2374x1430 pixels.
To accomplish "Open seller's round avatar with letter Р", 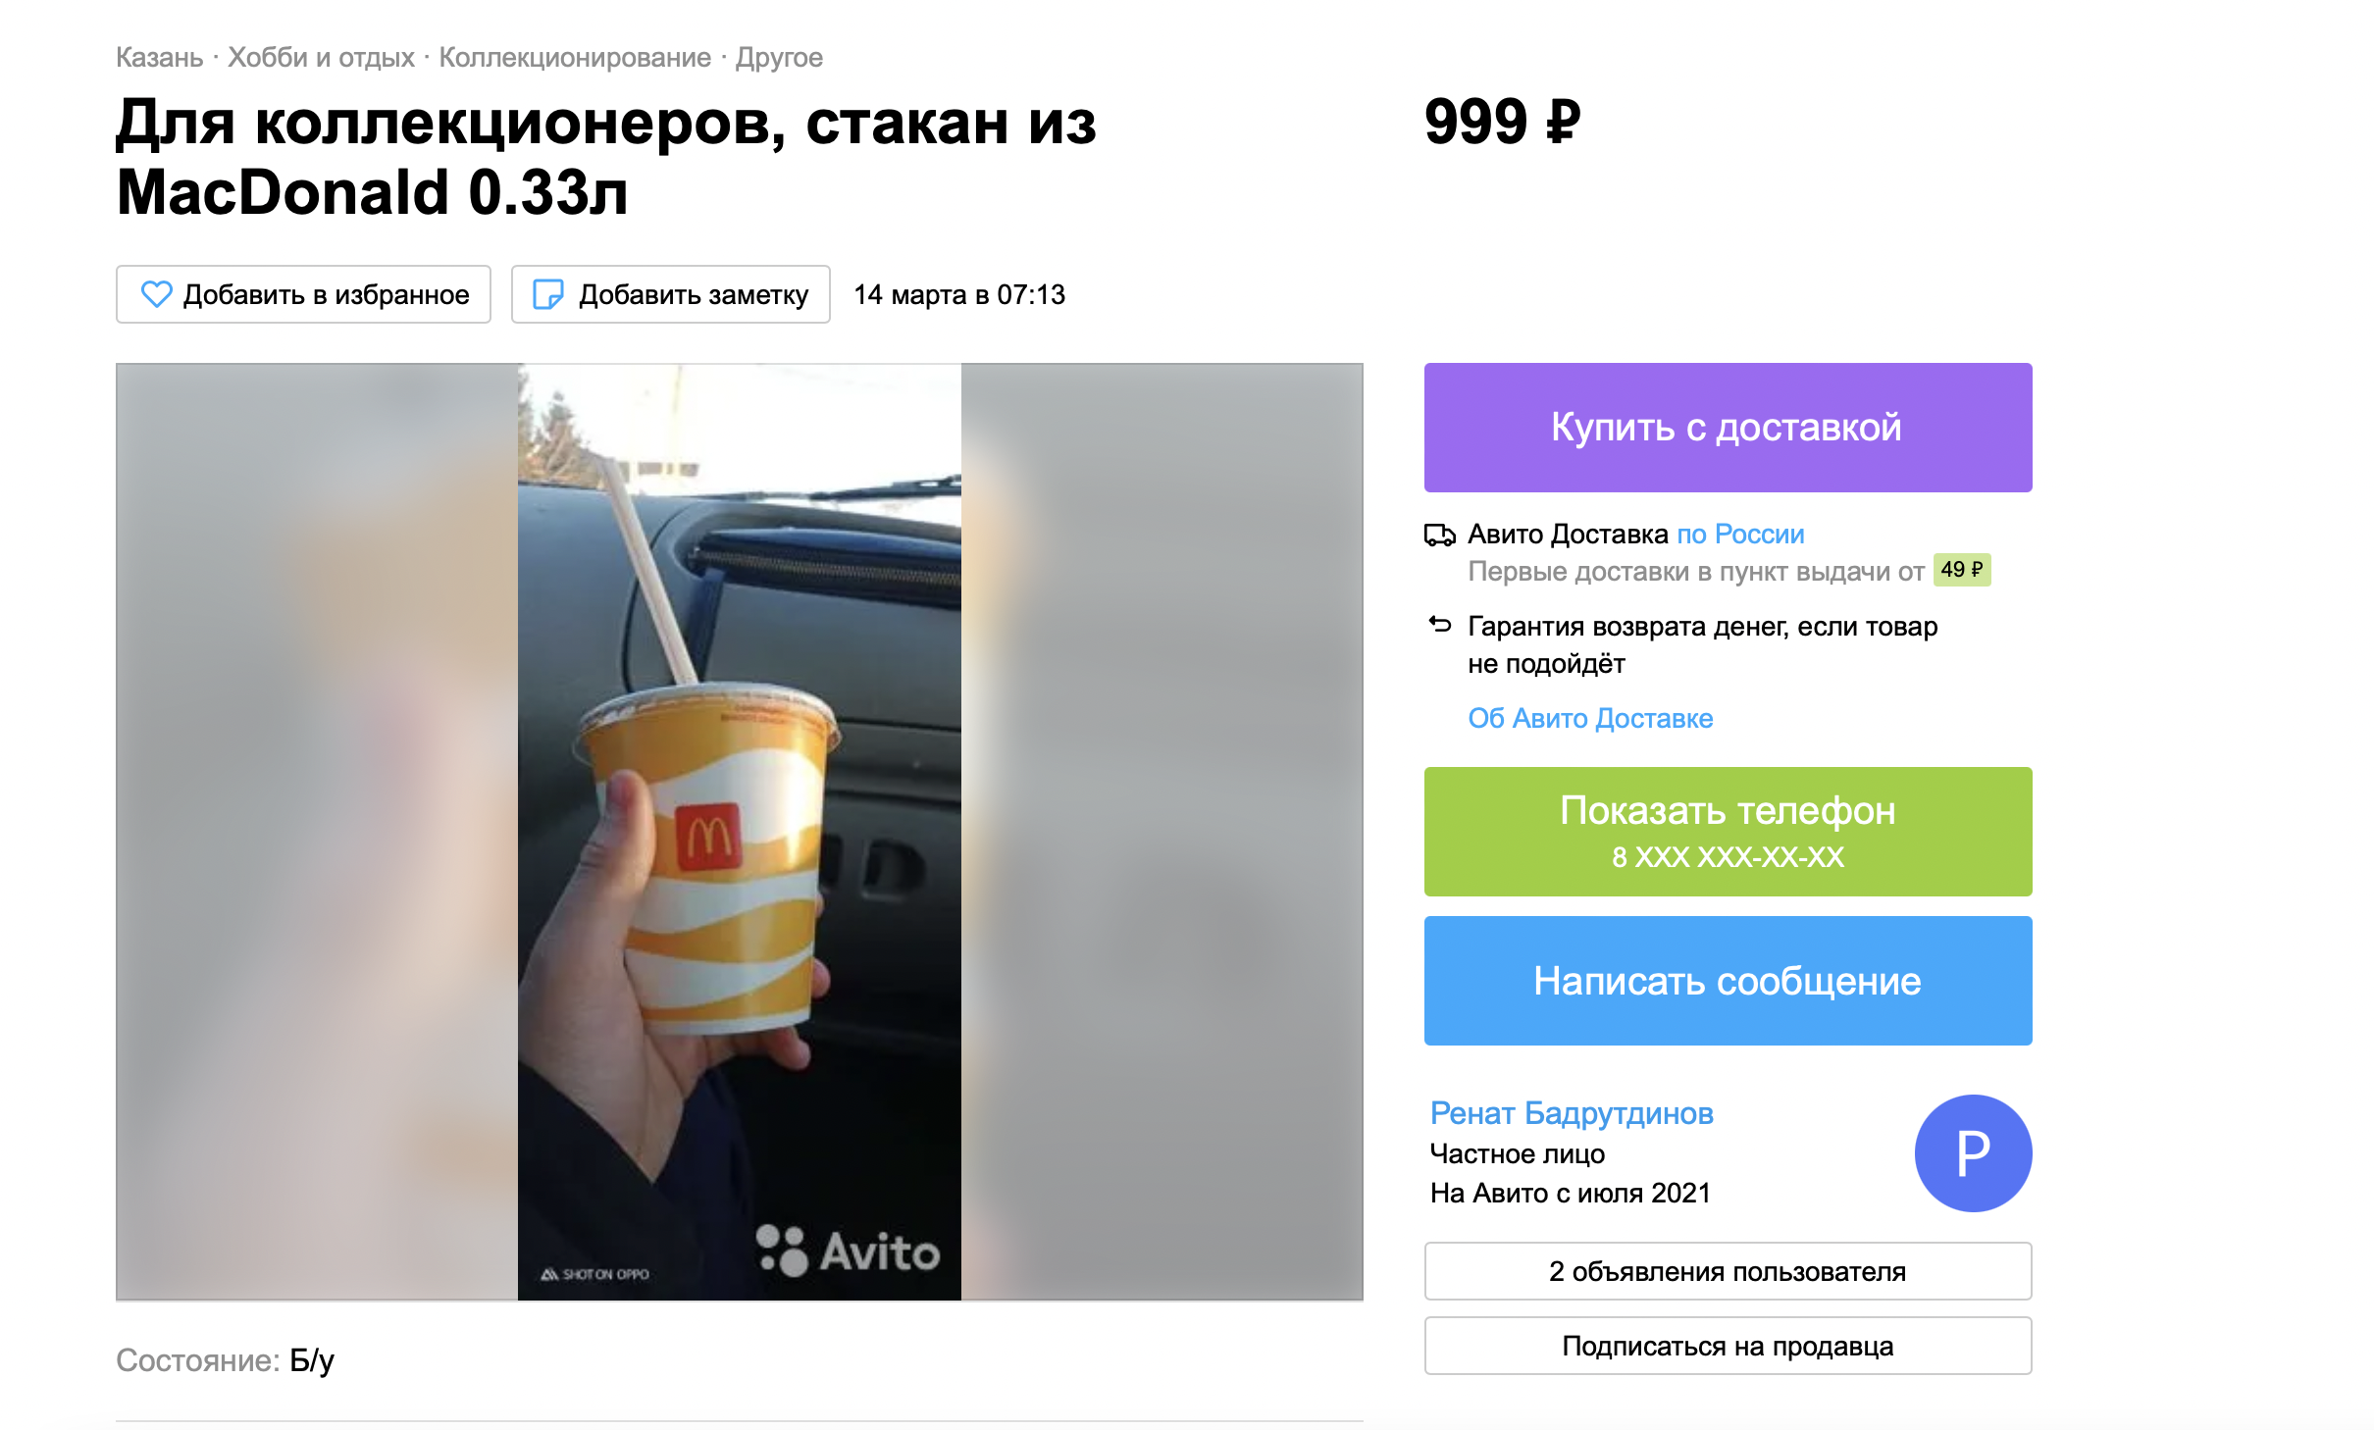I will pos(1973,1152).
